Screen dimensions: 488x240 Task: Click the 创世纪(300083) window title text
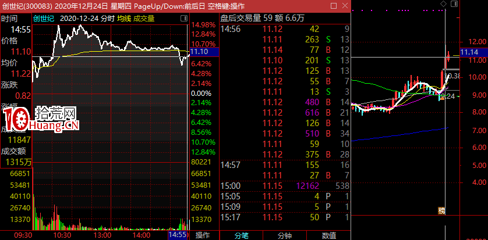pos(26,6)
